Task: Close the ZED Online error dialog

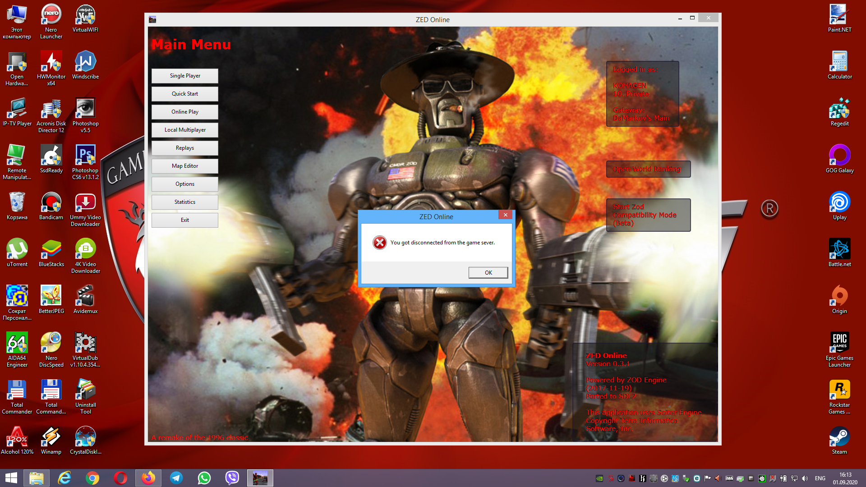Action: pos(505,215)
